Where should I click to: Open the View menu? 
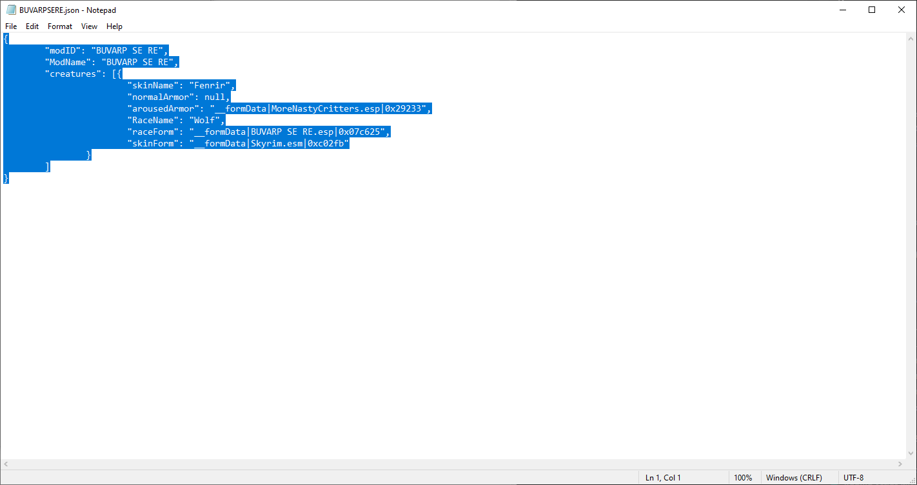[89, 26]
